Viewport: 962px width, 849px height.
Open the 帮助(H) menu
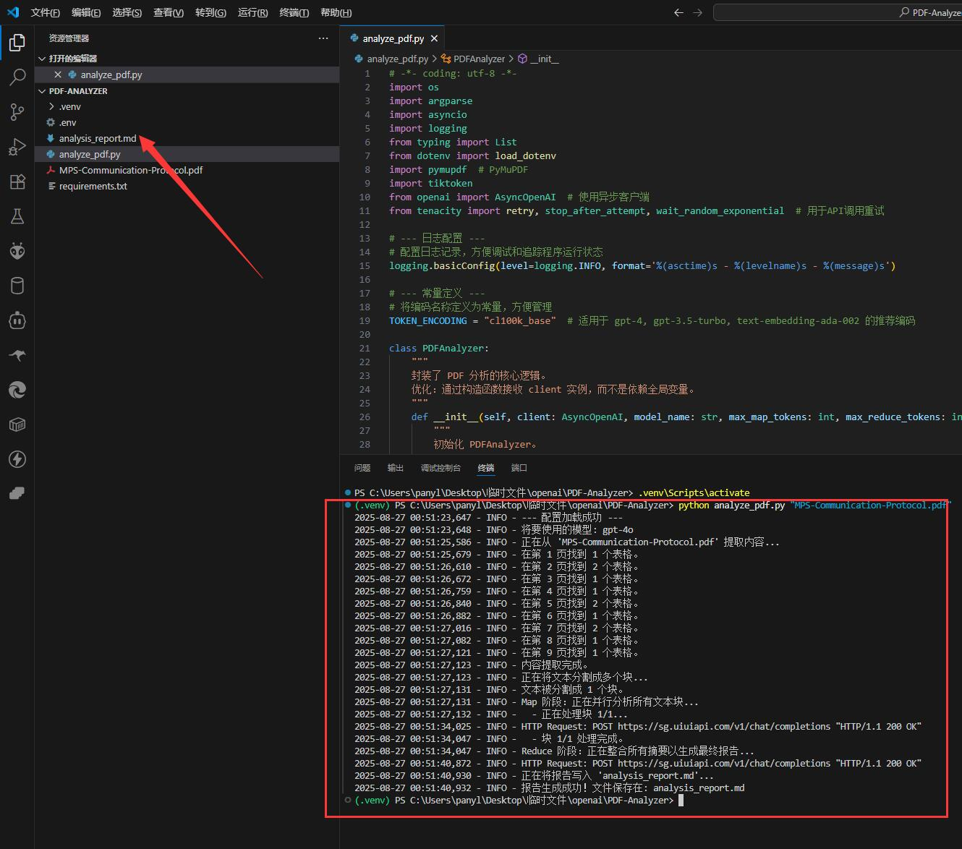336,12
